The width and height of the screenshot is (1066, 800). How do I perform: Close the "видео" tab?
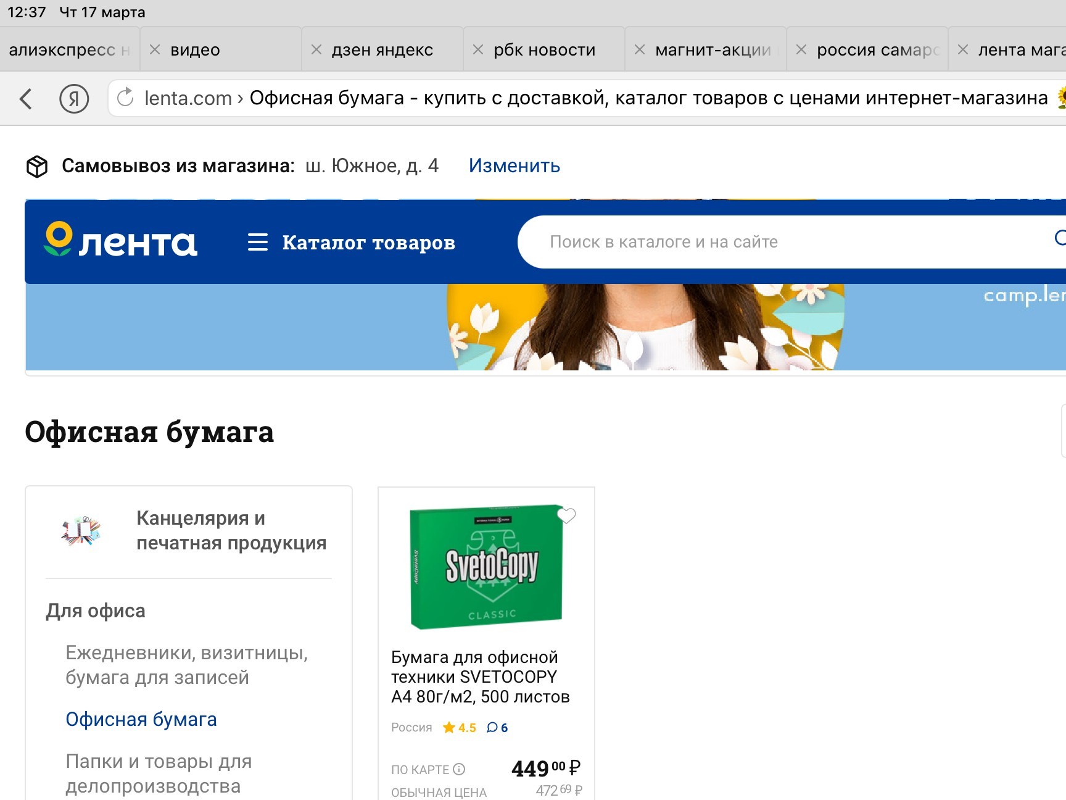(155, 49)
